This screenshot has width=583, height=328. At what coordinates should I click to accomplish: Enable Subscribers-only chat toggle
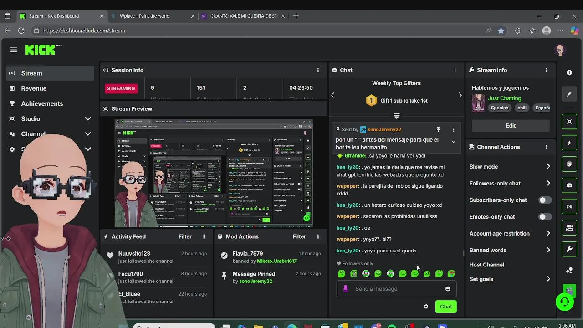[x=544, y=200]
